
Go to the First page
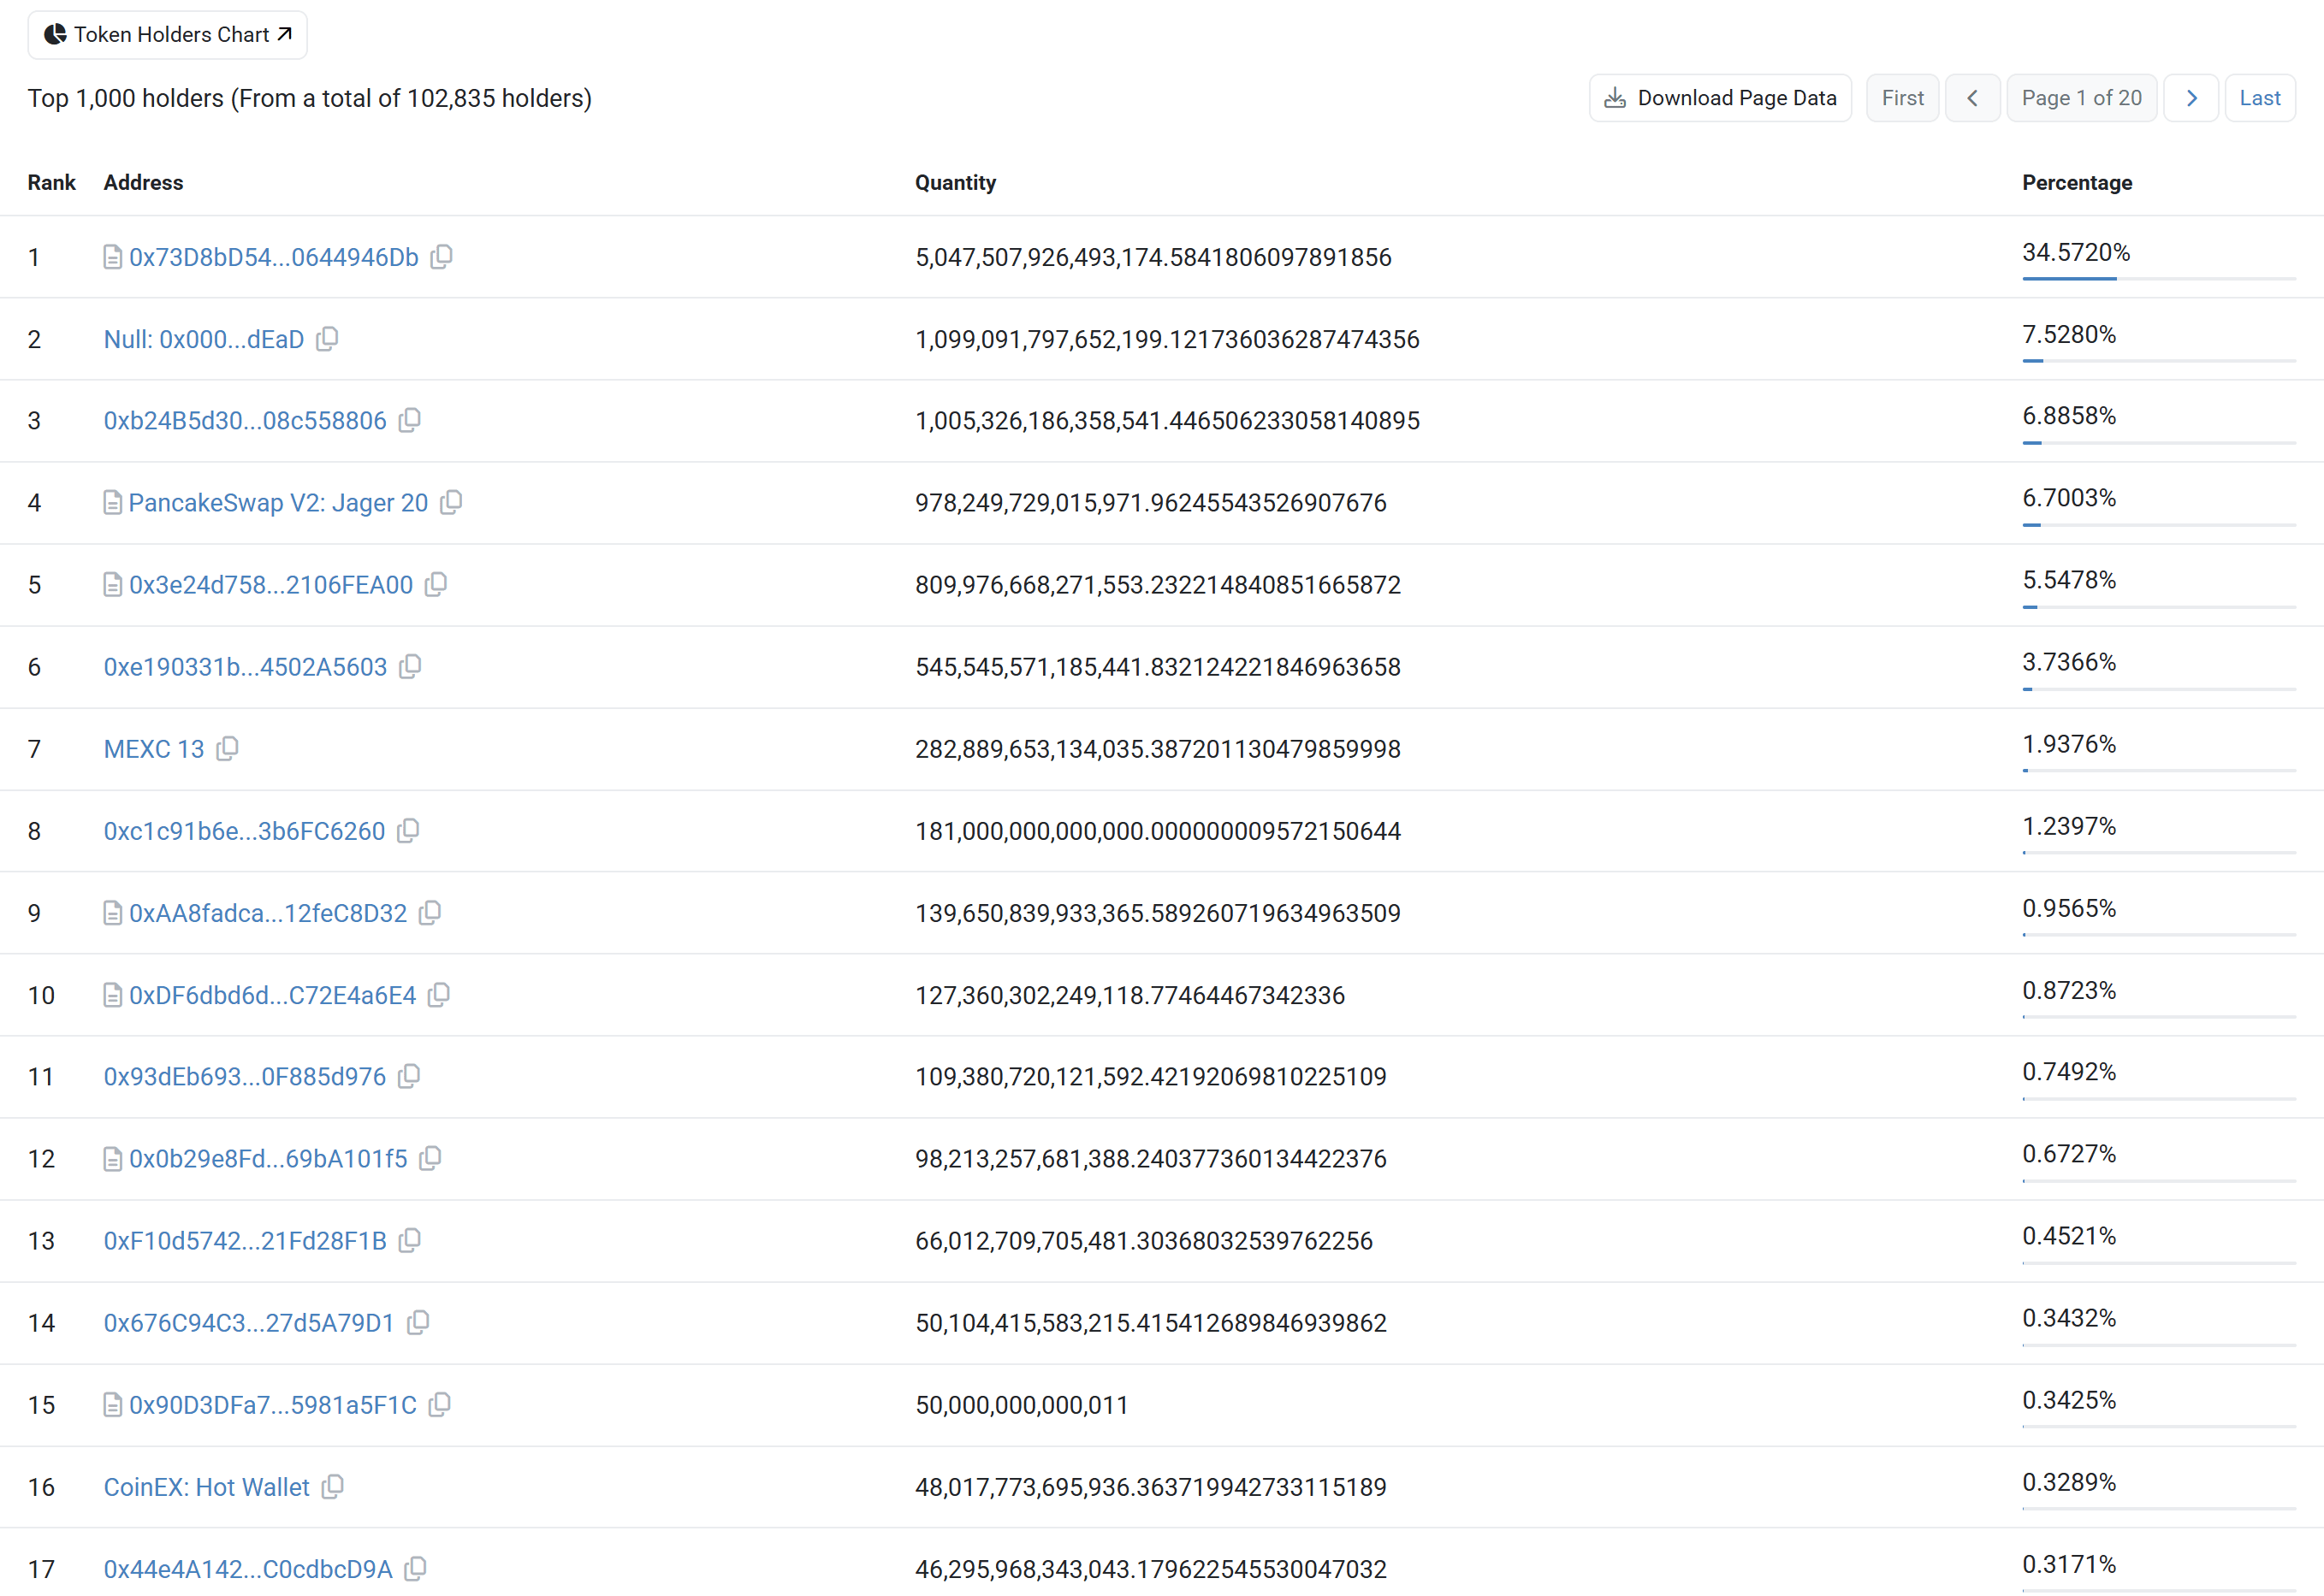coord(1902,98)
